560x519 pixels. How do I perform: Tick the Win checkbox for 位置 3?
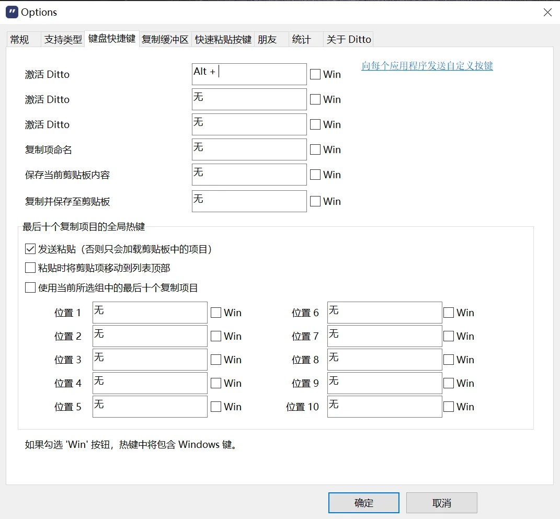click(x=216, y=360)
